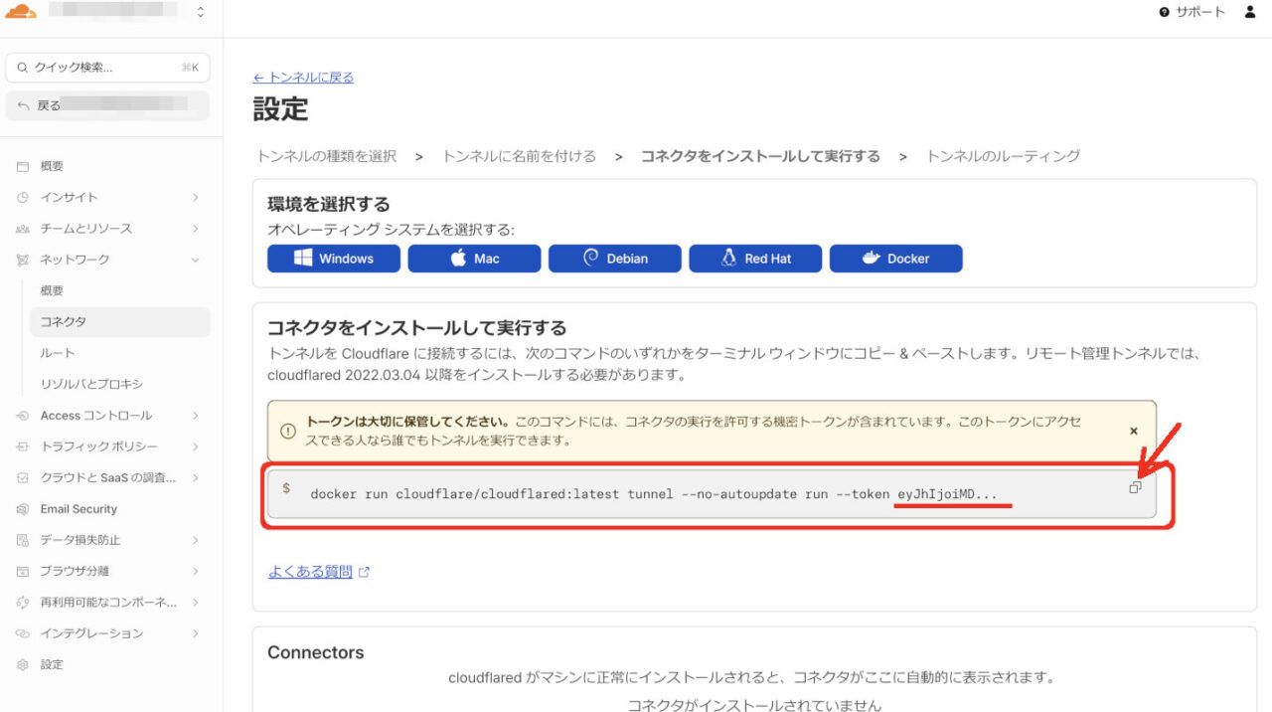Select コネクタをインストールして実行する step
Image resolution: width=1272 pixels, height=712 pixels.
click(x=760, y=156)
